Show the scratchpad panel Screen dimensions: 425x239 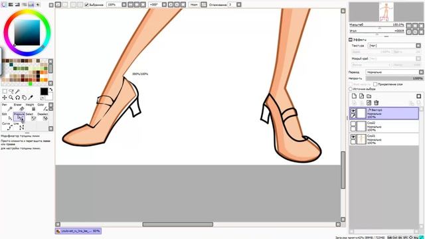(38, 5)
